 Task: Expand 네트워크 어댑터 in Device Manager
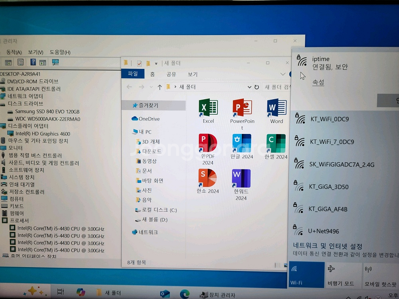[x=25, y=96]
